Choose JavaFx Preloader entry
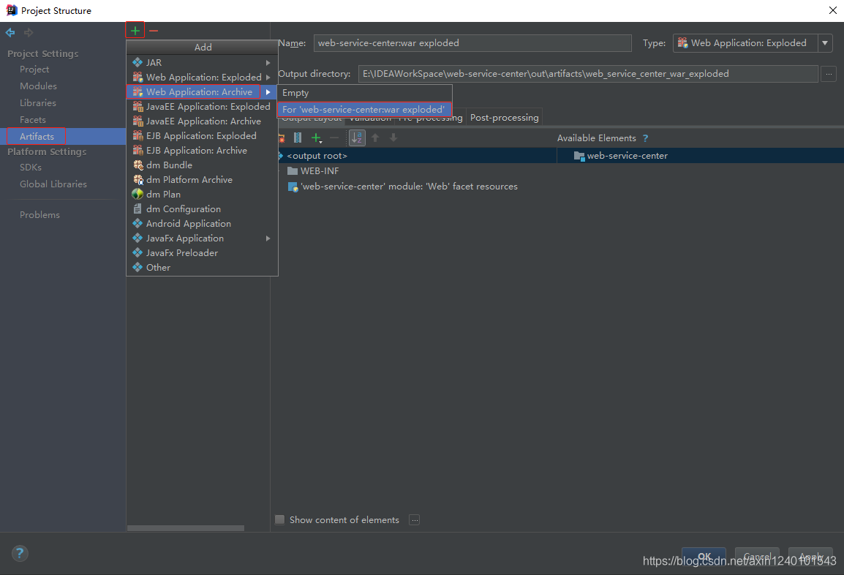This screenshot has height=575, width=844. point(202,252)
